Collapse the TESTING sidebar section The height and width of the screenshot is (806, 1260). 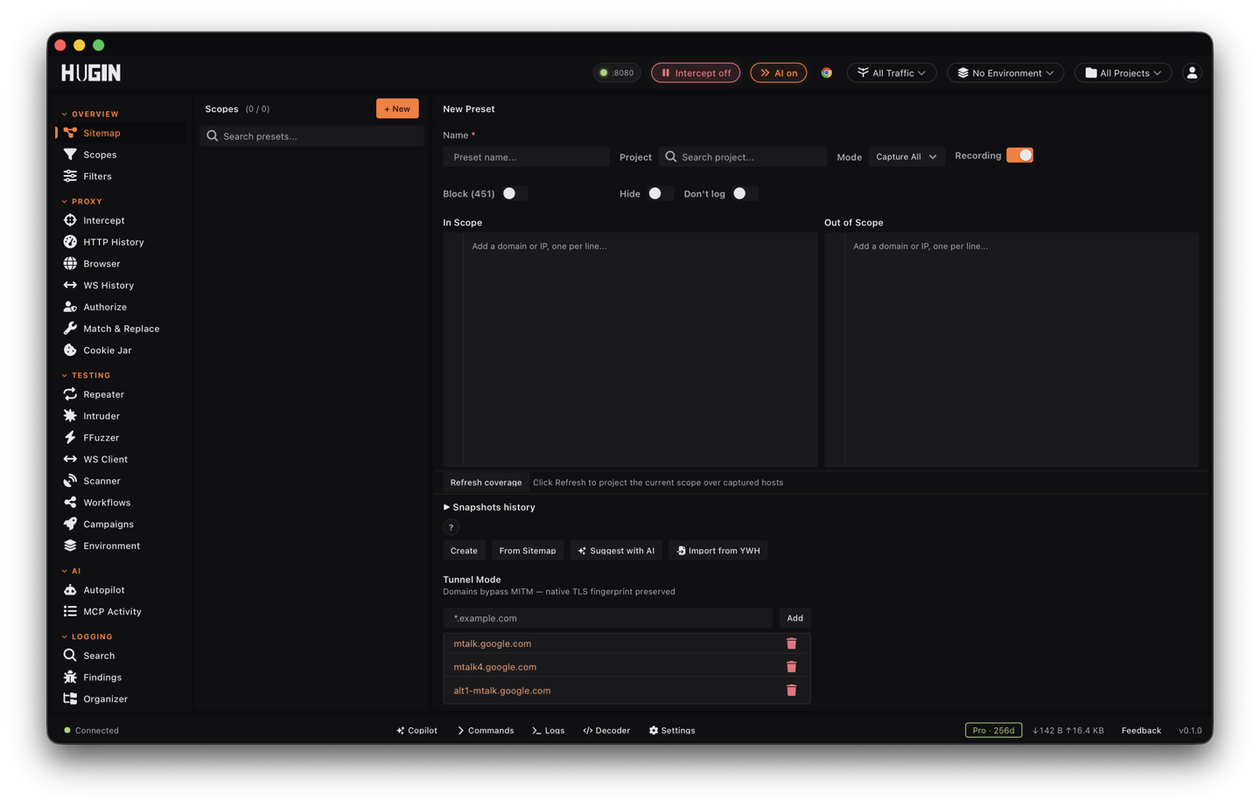pos(86,375)
